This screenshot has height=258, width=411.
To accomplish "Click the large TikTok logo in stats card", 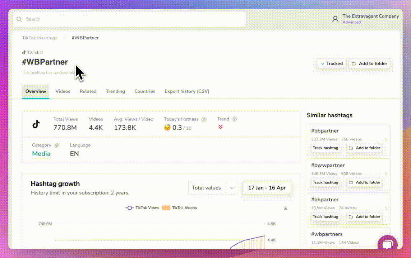I will (x=36, y=124).
